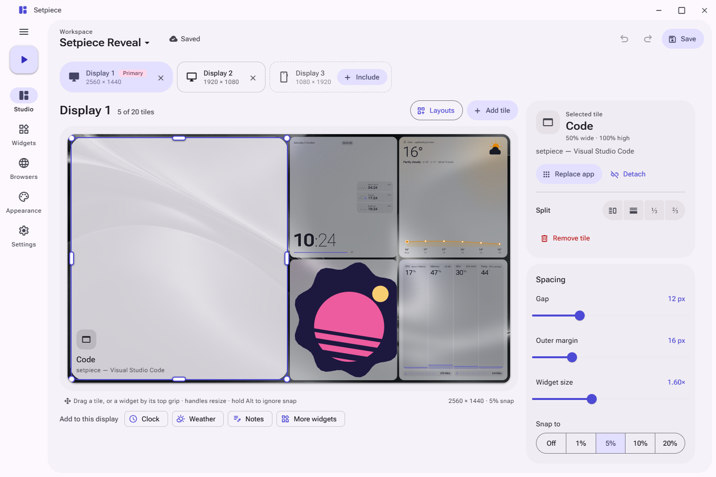716x477 pixels.
Task: Open More widgets list
Action: pos(310,419)
